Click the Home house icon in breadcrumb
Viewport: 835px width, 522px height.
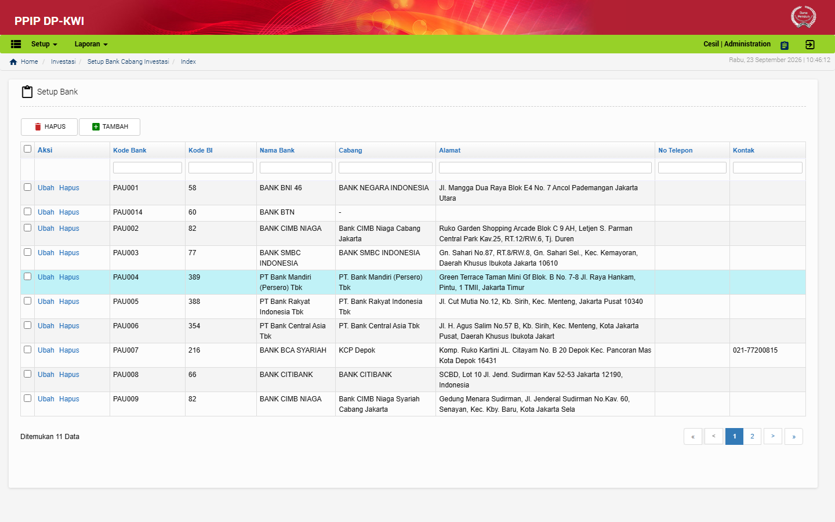[x=13, y=62]
